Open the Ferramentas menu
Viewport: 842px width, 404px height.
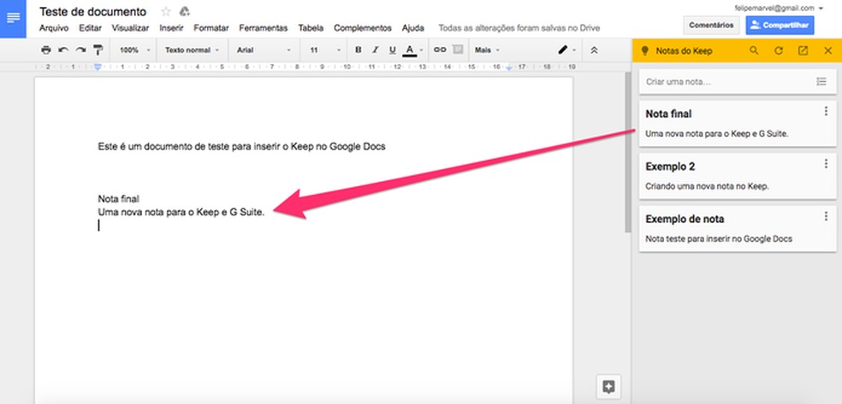pyautogui.click(x=264, y=28)
